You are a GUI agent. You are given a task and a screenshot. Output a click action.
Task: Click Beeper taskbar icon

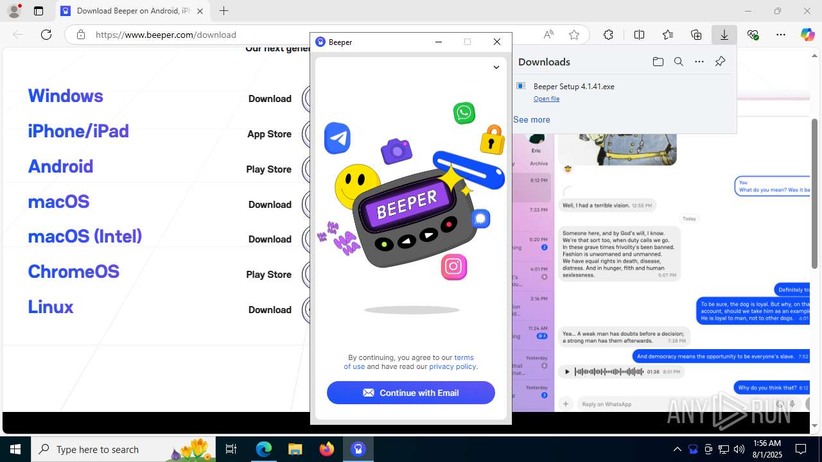pyautogui.click(x=358, y=449)
